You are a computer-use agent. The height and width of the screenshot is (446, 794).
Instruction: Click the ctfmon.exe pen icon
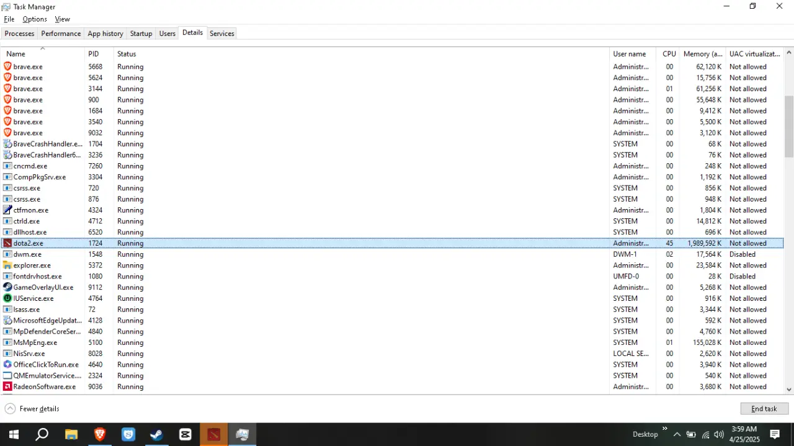click(x=7, y=210)
